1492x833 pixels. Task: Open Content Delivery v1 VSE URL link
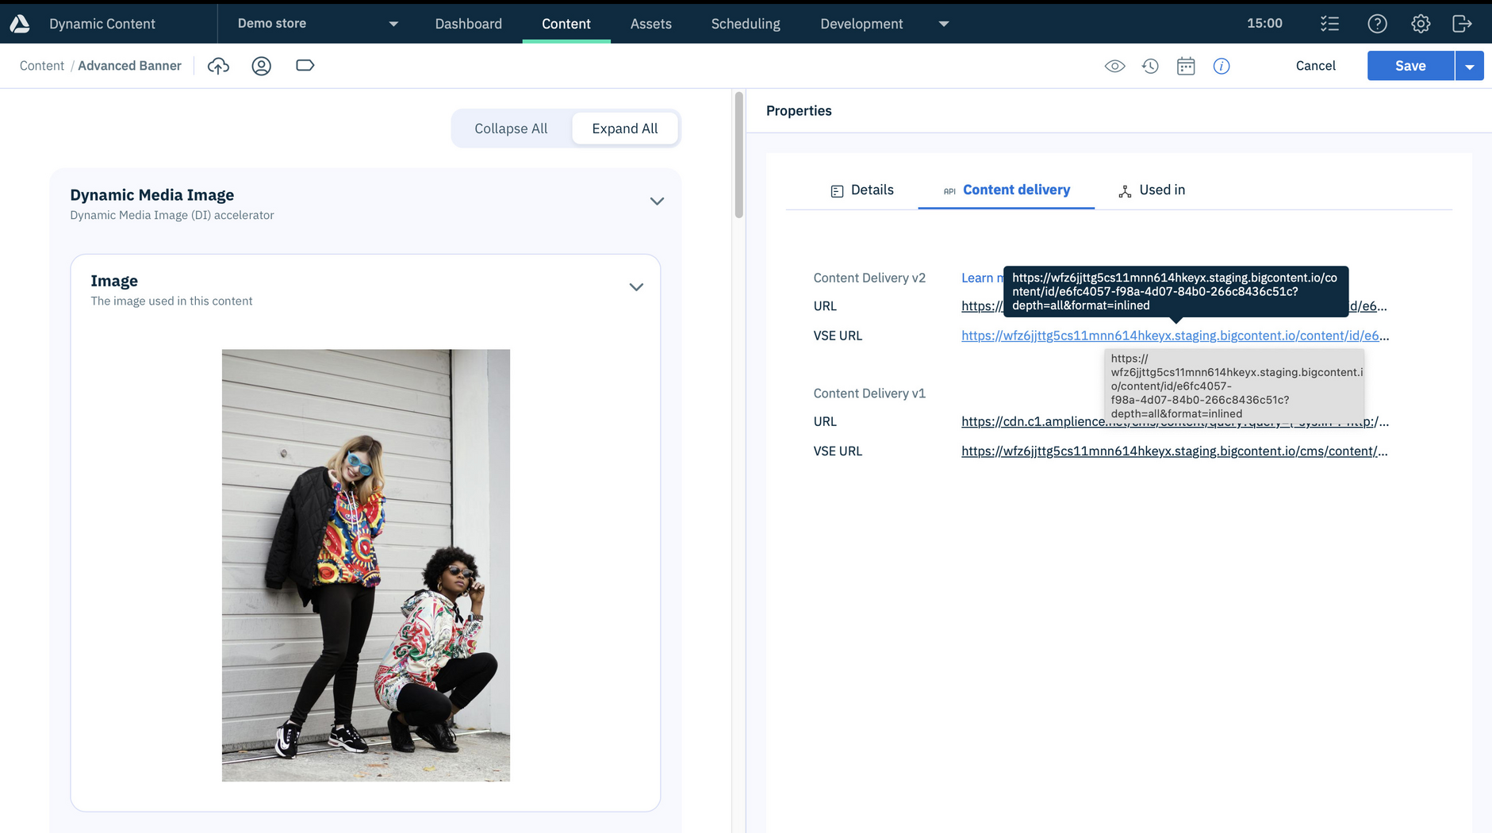point(1175,451)
